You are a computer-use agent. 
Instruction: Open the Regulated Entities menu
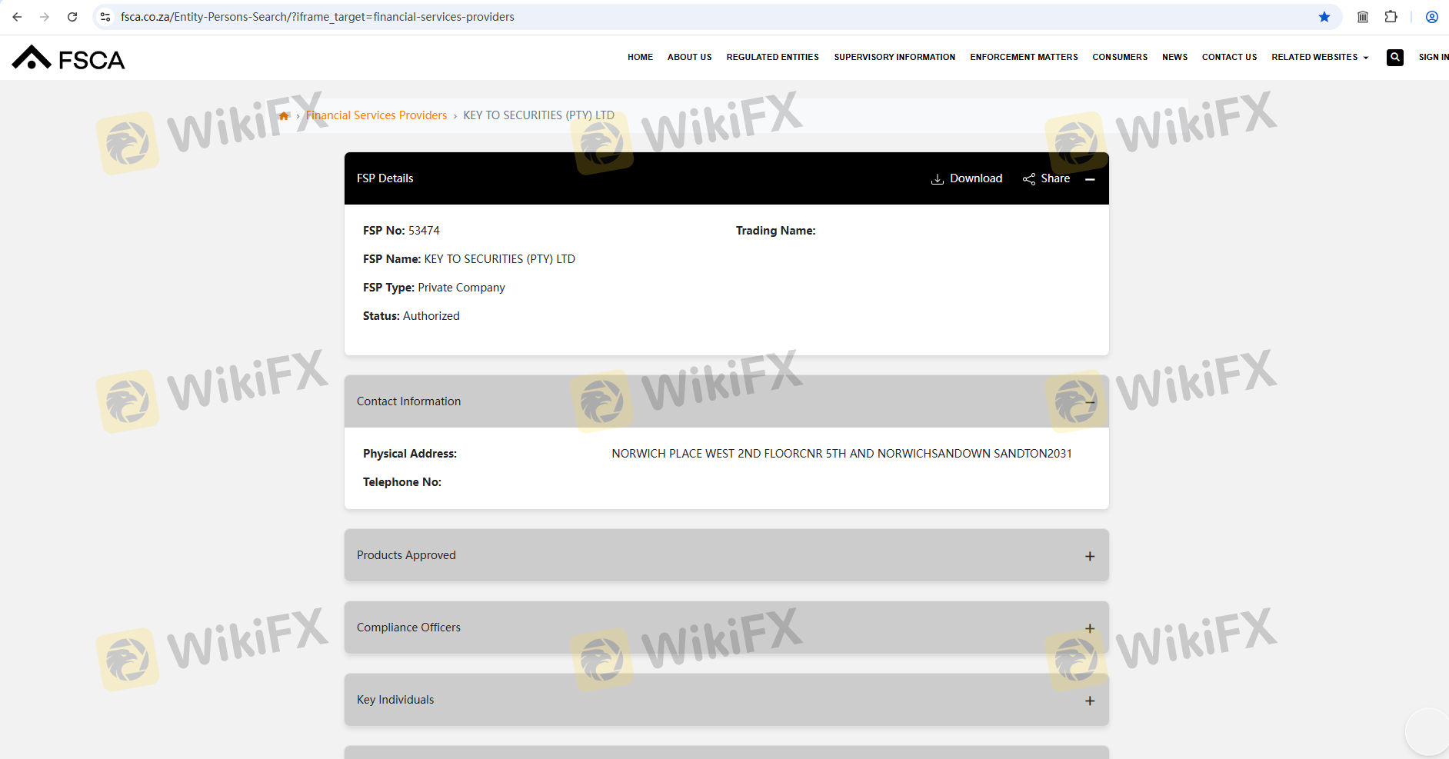(773, 57)
